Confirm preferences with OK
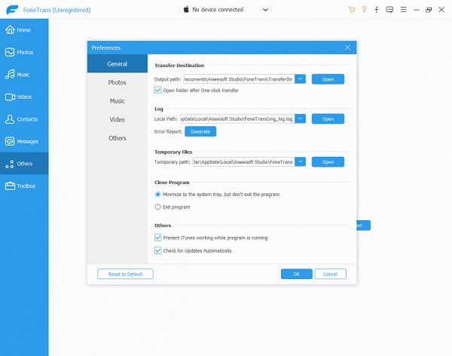The height and width of the screenshot is (356, 452). click(297, 274)
